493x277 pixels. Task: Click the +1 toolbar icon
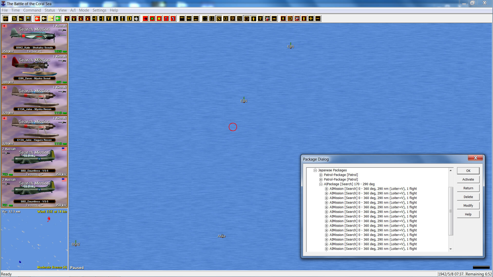[x=95, y=18]
